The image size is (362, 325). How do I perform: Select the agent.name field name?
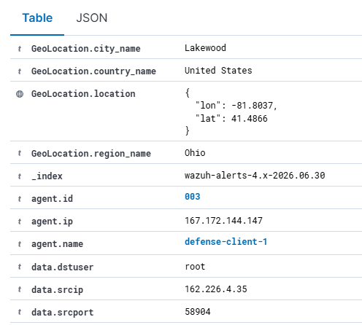tap(57, 244)
